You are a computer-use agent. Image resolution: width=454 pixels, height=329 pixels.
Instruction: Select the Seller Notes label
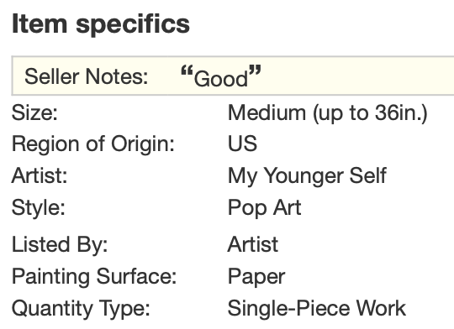[87, 76]
